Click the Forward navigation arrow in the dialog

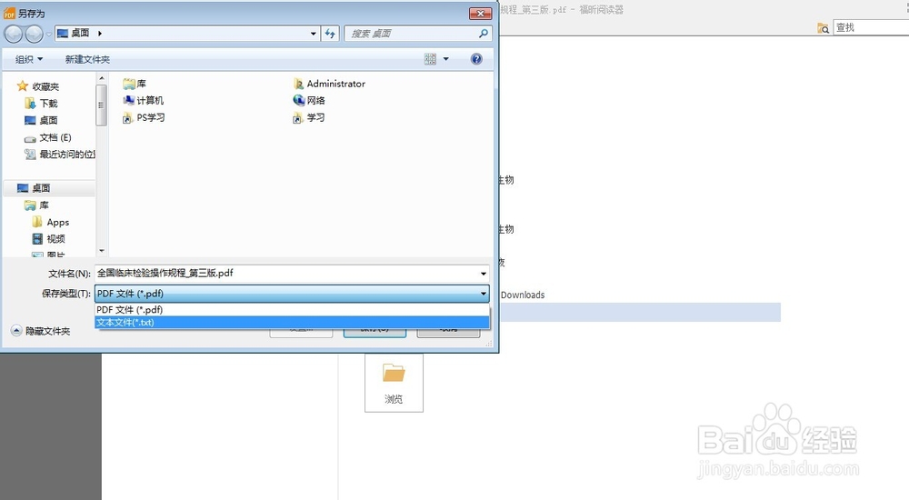tap(35, 34)
